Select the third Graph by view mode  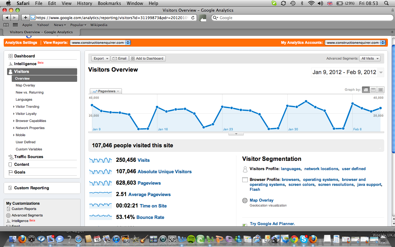[x=380, y=90]
